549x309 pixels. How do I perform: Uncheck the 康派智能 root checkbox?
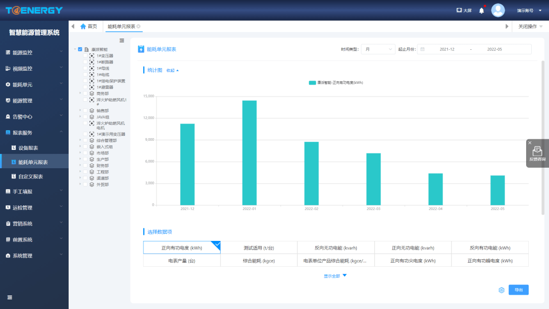click(x=80, y=49)
